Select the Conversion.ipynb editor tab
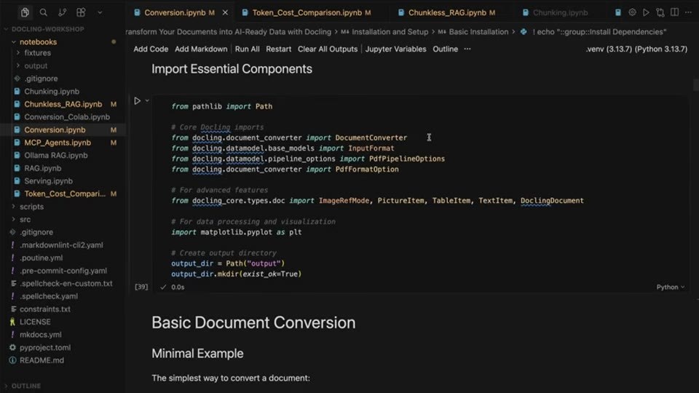 (175, 12)
